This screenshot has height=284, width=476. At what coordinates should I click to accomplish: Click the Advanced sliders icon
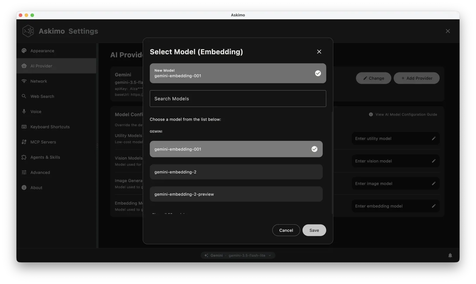coord(24,172)
